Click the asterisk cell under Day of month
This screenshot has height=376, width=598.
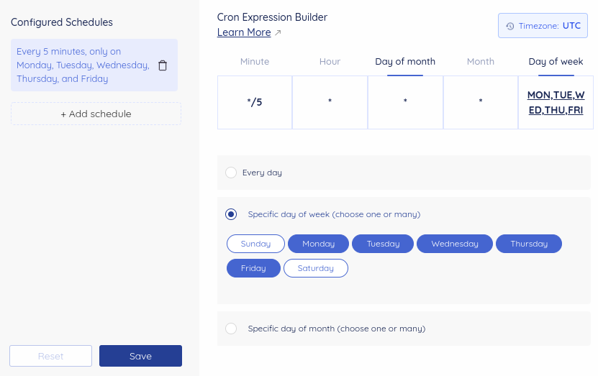405,103
